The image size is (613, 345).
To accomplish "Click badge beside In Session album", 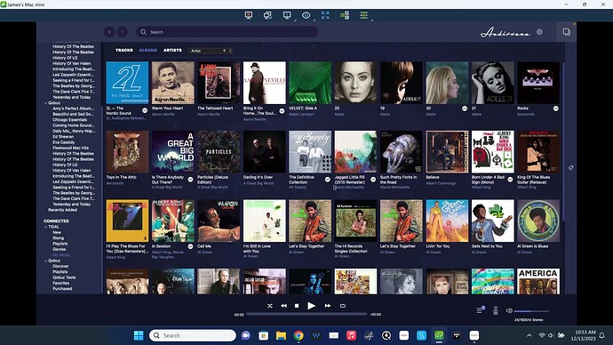I will [x=190, y=246].
